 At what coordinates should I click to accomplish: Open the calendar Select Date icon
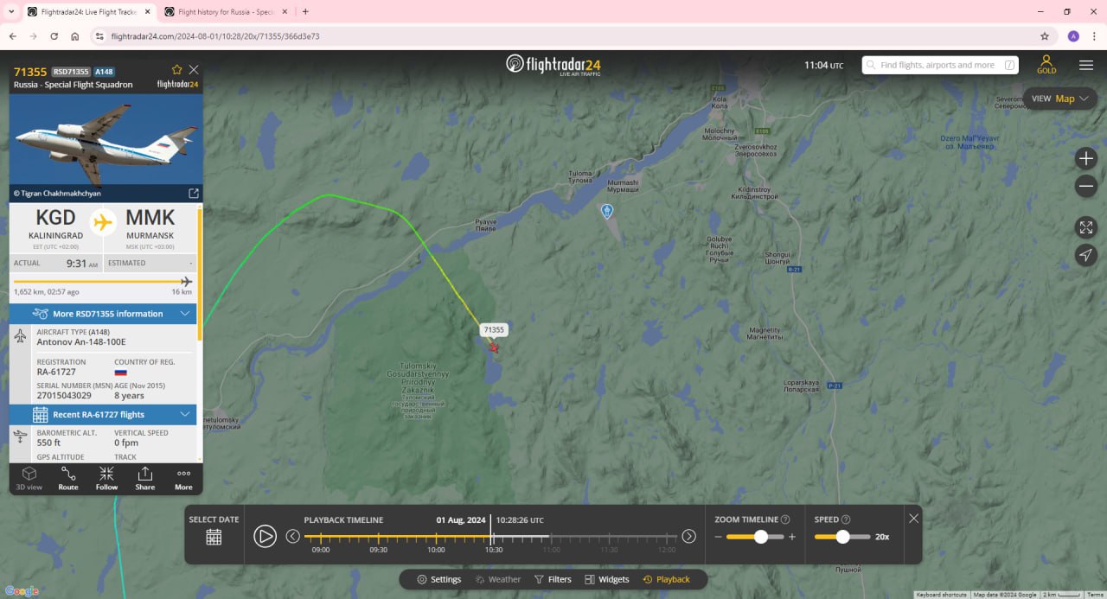tap(214, 537)
